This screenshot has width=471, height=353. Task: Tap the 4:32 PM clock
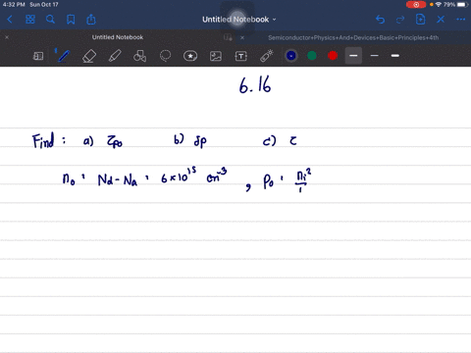tap(14, 5)
